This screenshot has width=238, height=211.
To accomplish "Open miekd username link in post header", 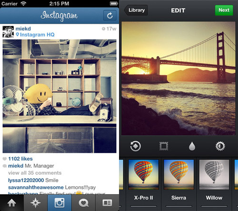I will [x=23, y=29].
